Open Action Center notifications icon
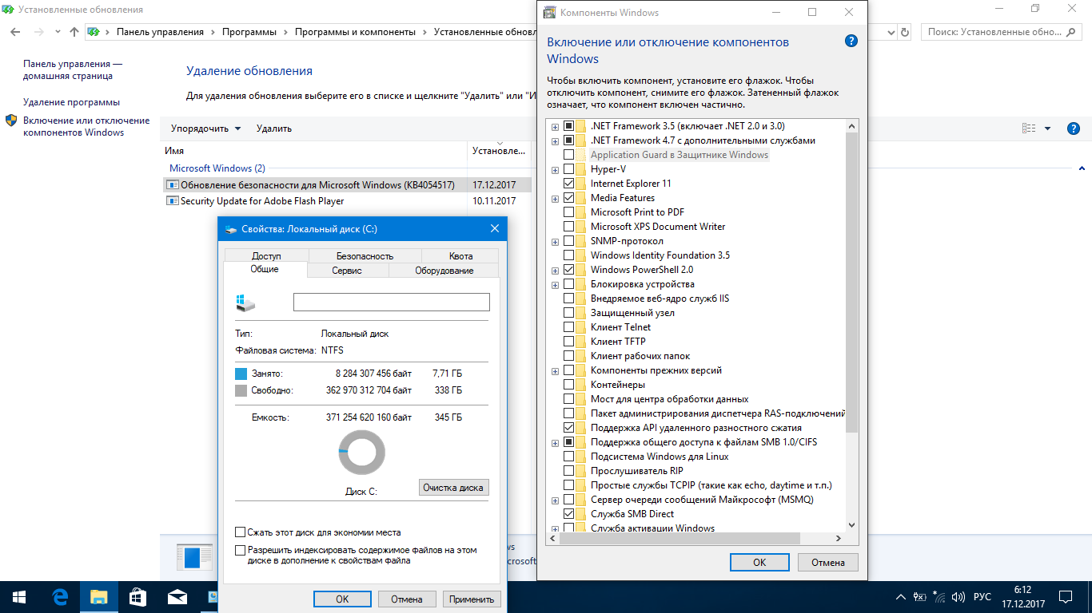The width and height of the screenshot is (1092, 613). [1066, 597]
